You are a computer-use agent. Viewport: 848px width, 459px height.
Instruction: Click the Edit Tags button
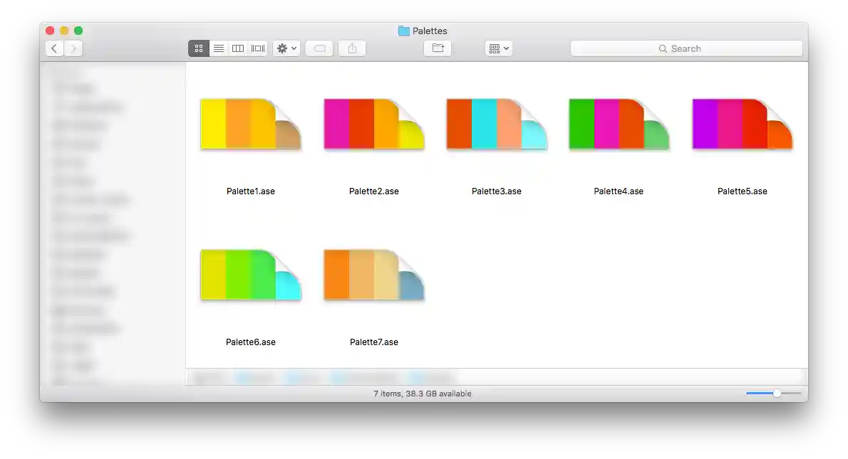(319, 48)
